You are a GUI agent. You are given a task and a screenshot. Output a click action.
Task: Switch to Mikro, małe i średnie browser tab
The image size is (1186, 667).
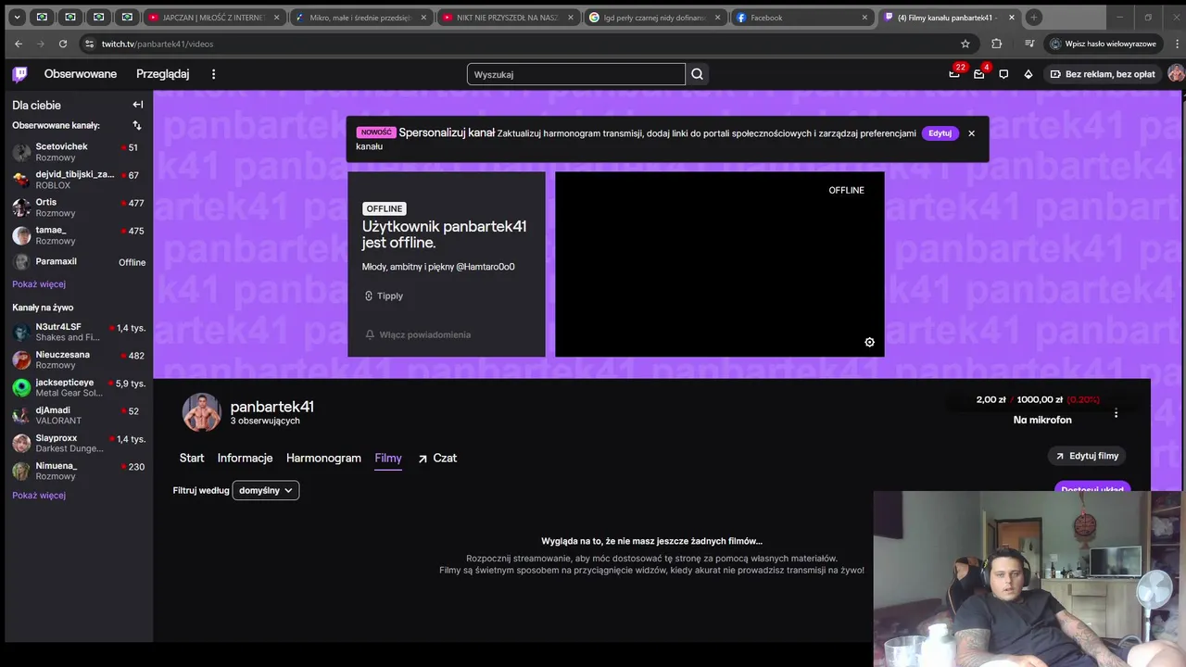[360, 17]
